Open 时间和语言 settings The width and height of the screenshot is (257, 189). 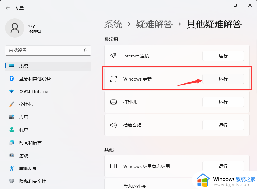(x=48, y=142)
